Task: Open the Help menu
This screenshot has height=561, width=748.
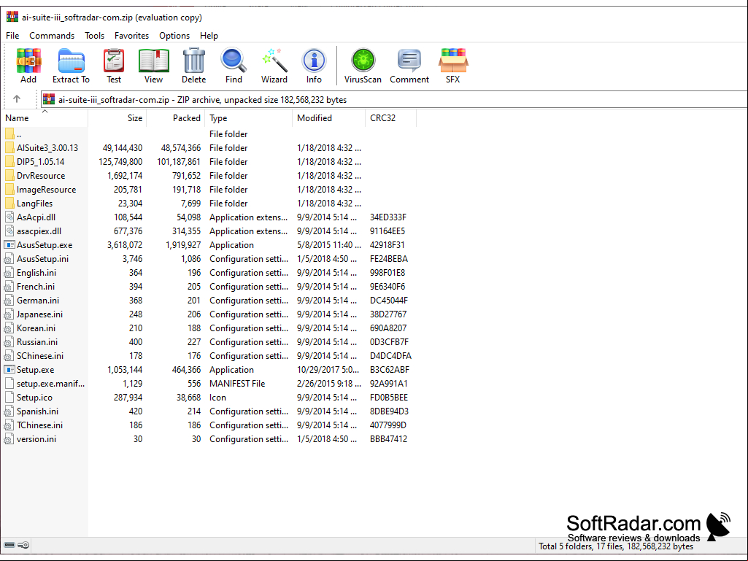Action: coord(209,36)
